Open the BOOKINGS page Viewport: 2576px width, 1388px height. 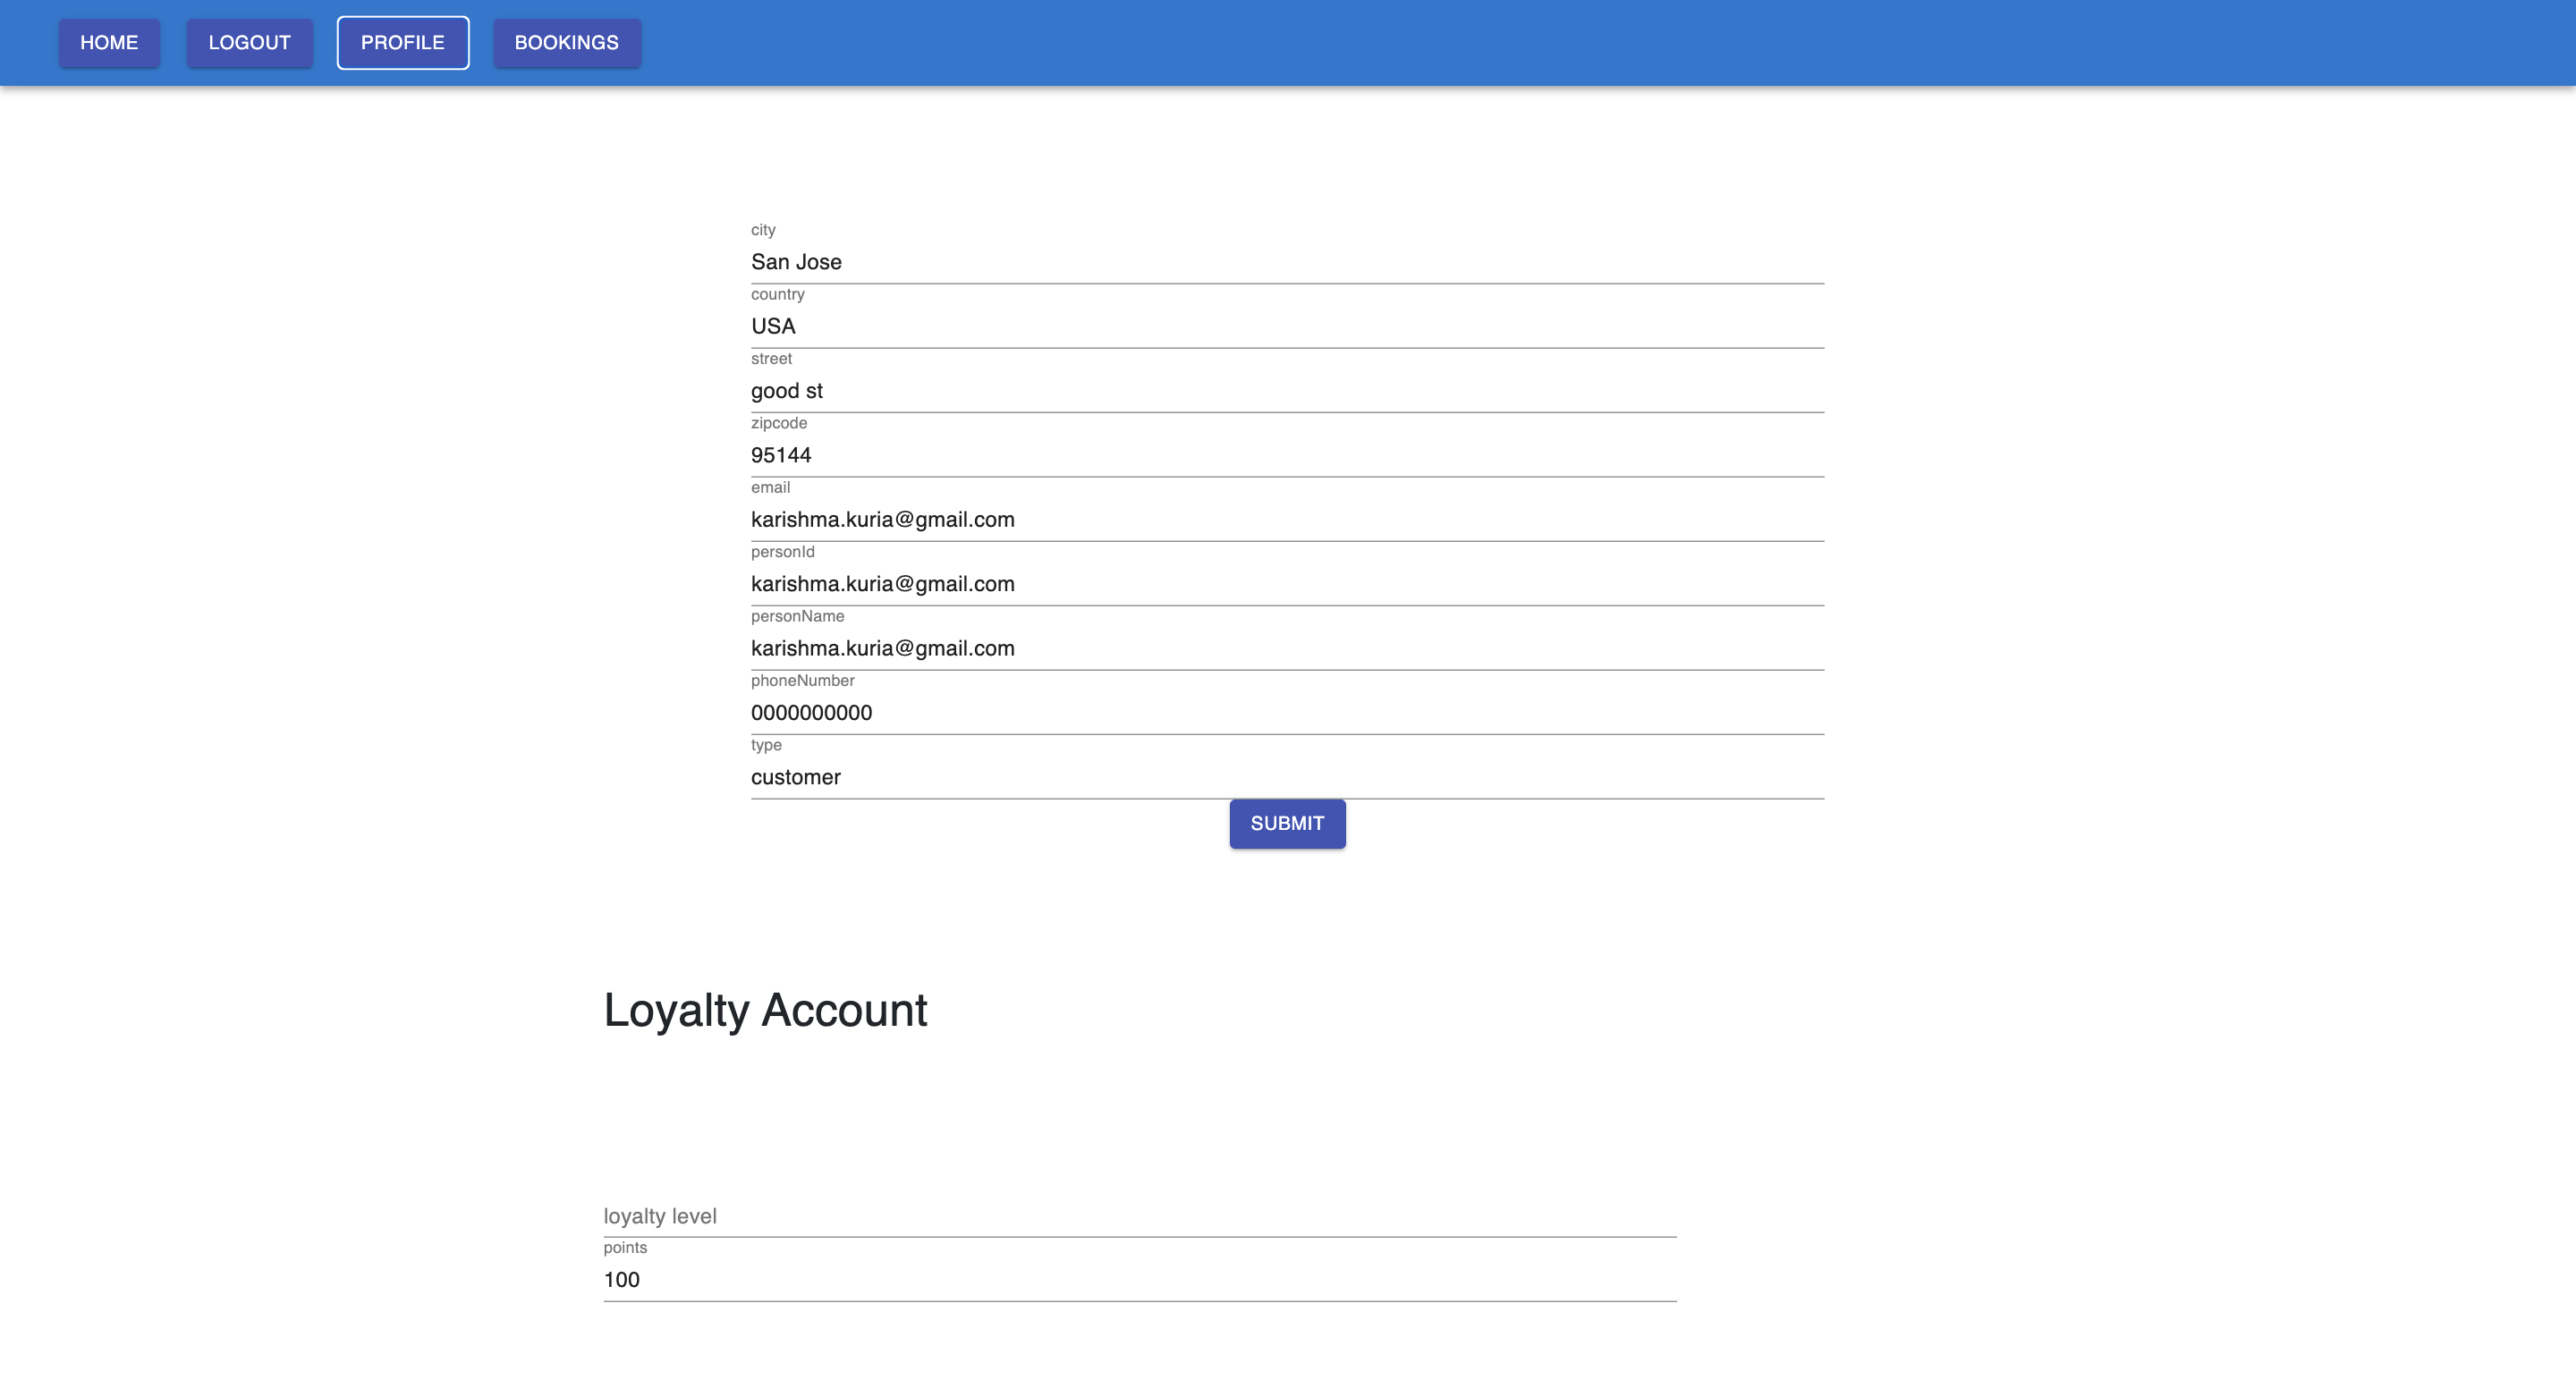click(566, 42)
